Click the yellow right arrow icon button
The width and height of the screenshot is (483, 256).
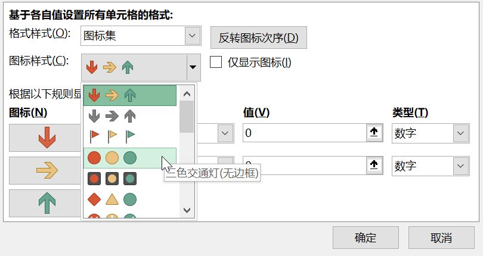[47, 171]
